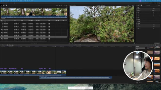Viewport: 161px width, 90px height.
Task: Play the video in the viewer
Action: click(96, 43)
